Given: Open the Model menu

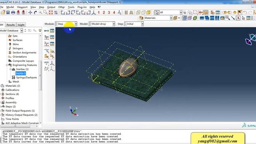Looking at the screenshot, I should [x=10, y=7].
